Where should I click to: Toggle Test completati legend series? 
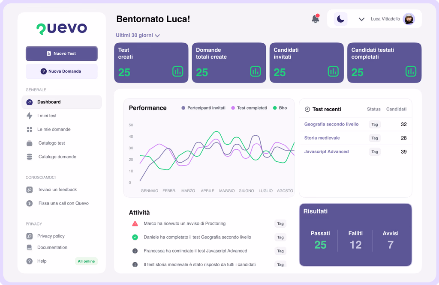[x=249, y=108]
